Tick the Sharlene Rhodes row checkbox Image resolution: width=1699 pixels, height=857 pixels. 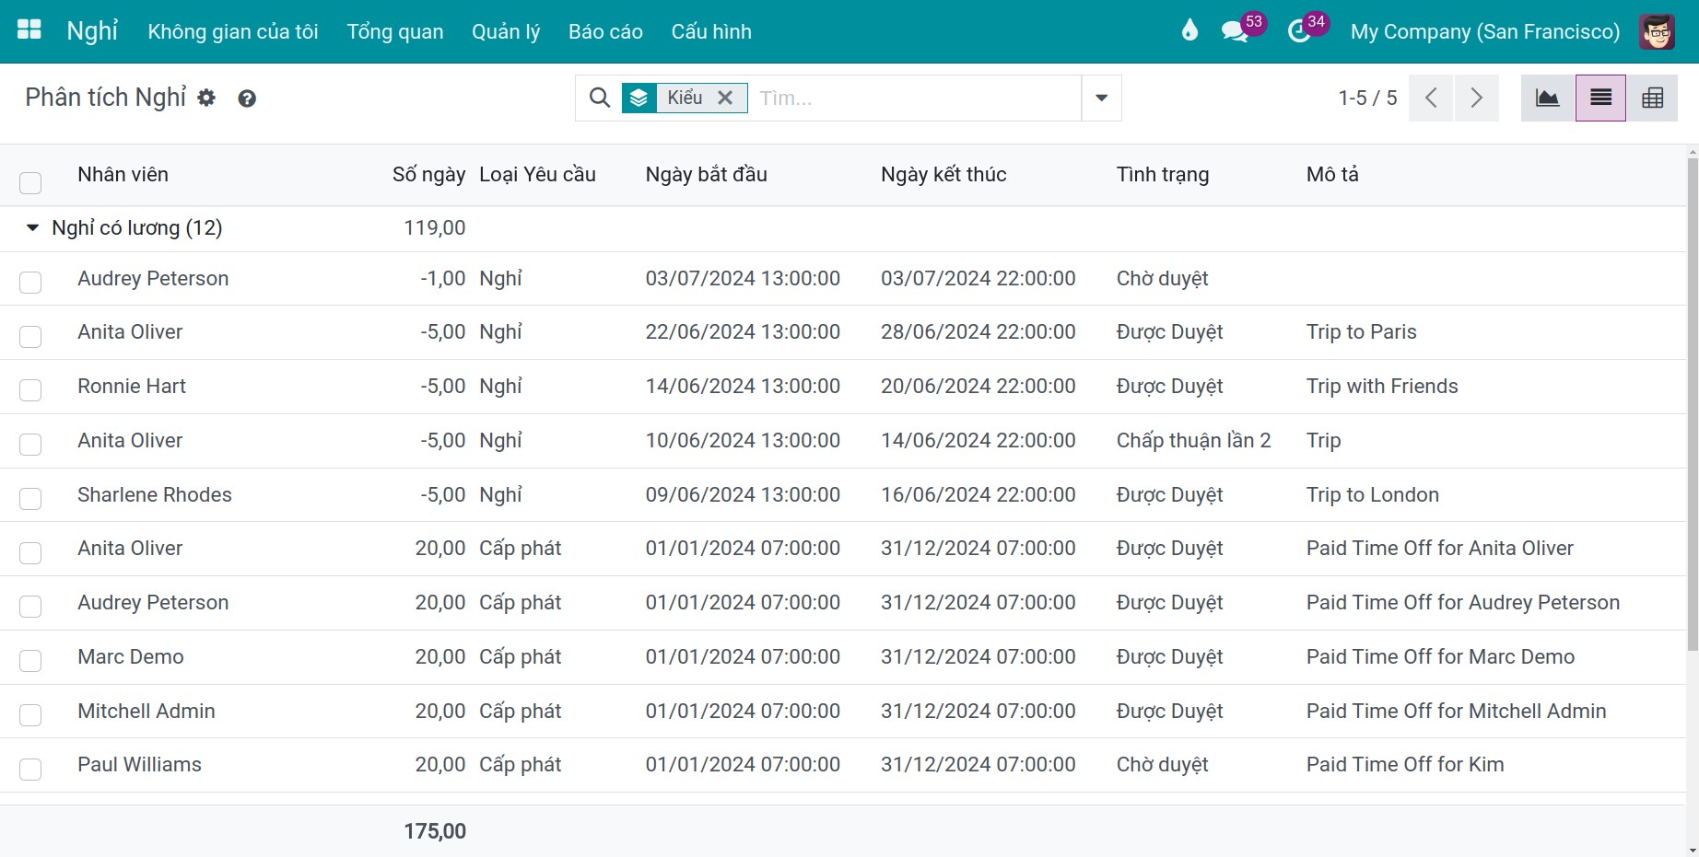point(30,498)
